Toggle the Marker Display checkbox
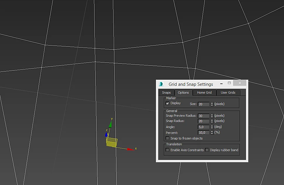Screen dimensions: 284x185 click(167, 103)
